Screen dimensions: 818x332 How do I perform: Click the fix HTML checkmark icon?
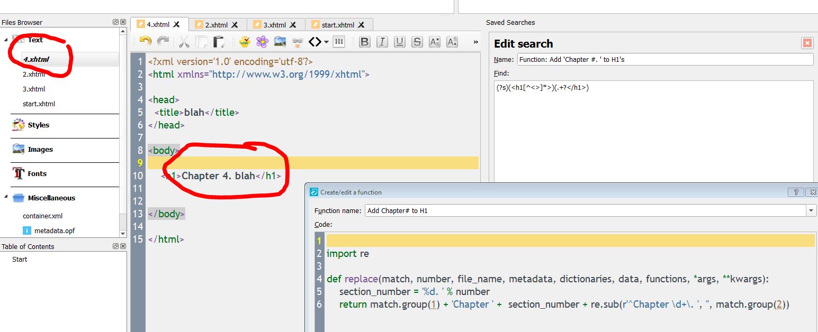tap(245, 42)
